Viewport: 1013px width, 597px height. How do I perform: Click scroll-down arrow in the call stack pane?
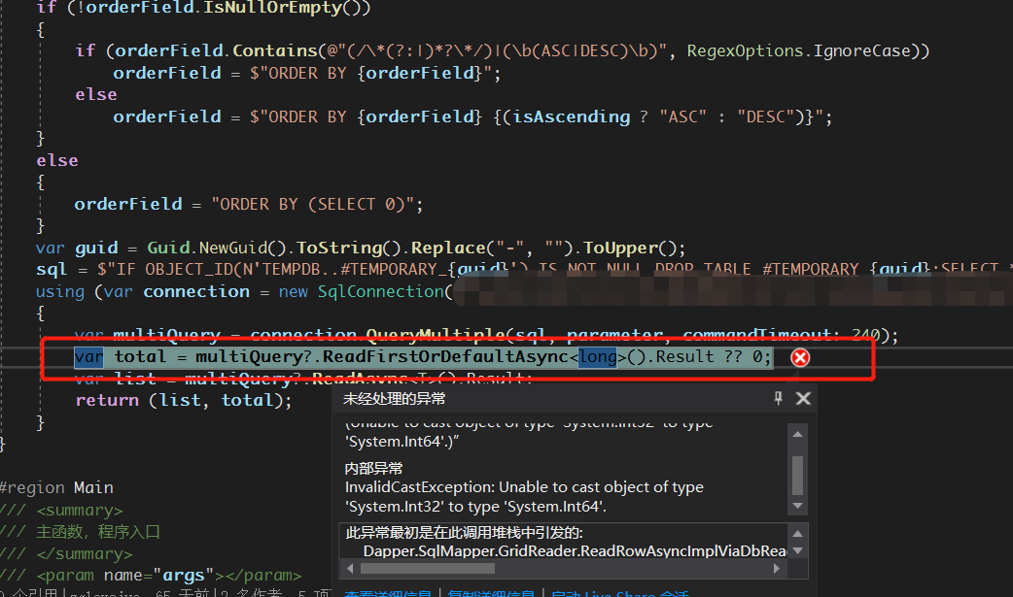[x=797, y=550]
